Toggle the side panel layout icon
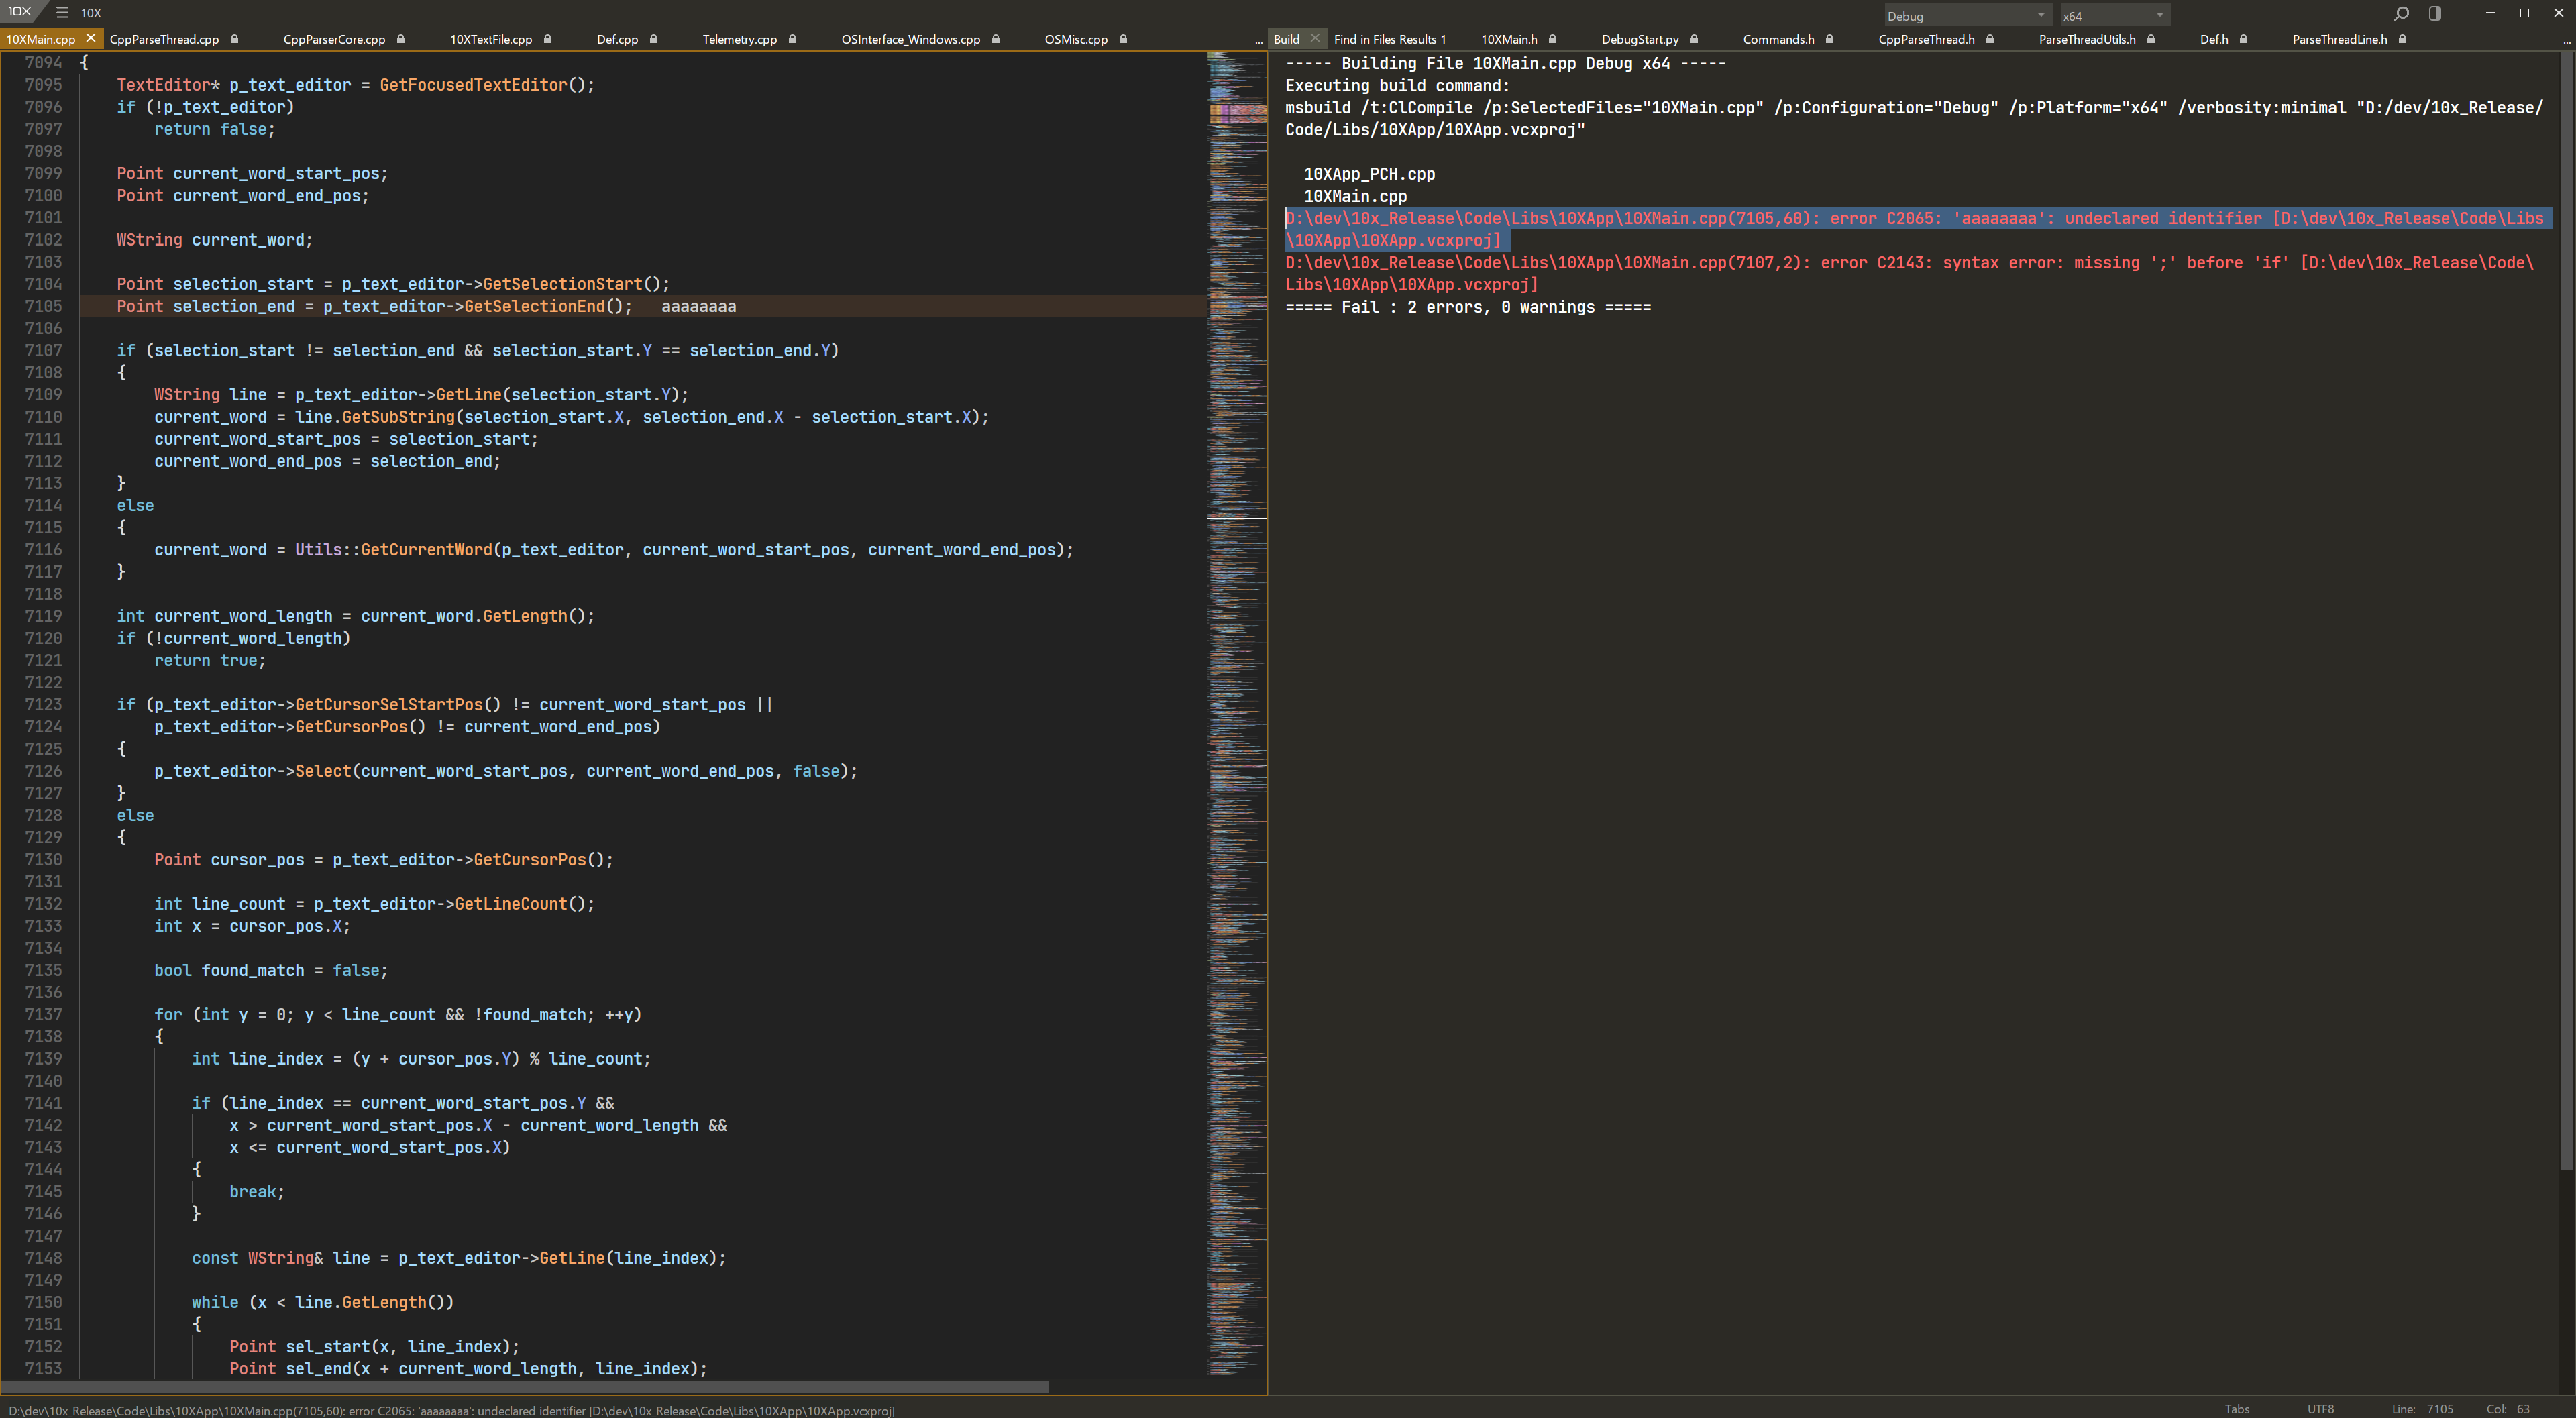This screenshot has width=2576, height=1418. click(x=2435, y=14)
